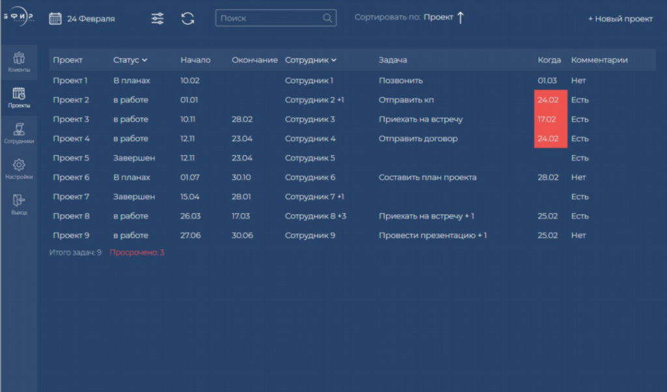Click Сотрудник 1 cell
This screenshot has height=392, width=667.
click(309, 80)
